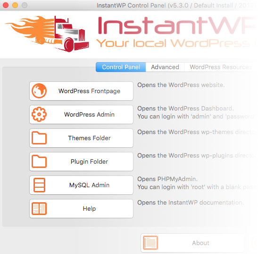Screen dimensions: 258x254
Task: Click the database icon on MySQL Admin
Action: pos(39,185)
